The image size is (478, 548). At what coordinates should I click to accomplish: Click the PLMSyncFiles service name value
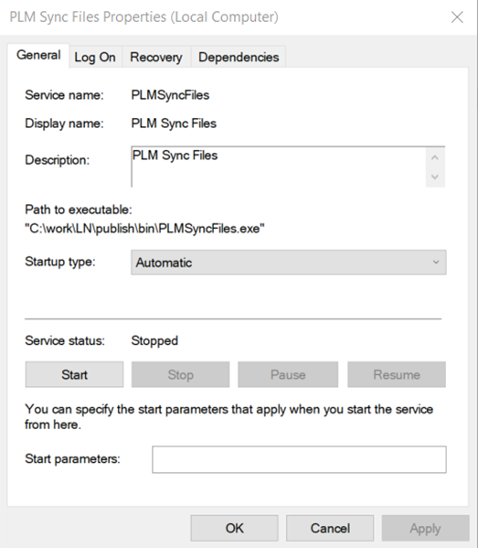[170, 95]
